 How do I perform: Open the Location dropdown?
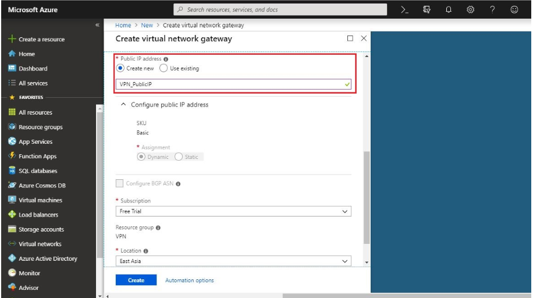click(x=233, y=261)
